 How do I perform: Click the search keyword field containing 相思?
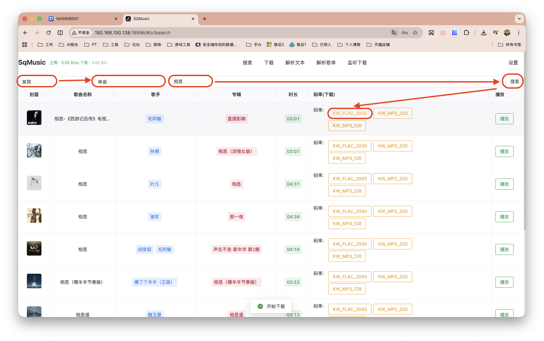coord(191,82)
